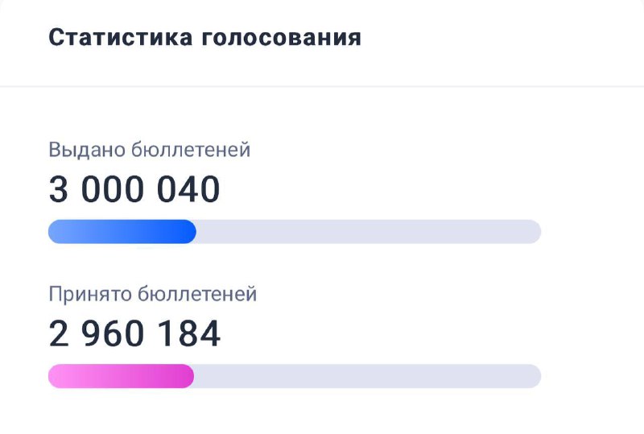Click the word "Статистика" in the title
Screen dimensions: 644x434
121,37
